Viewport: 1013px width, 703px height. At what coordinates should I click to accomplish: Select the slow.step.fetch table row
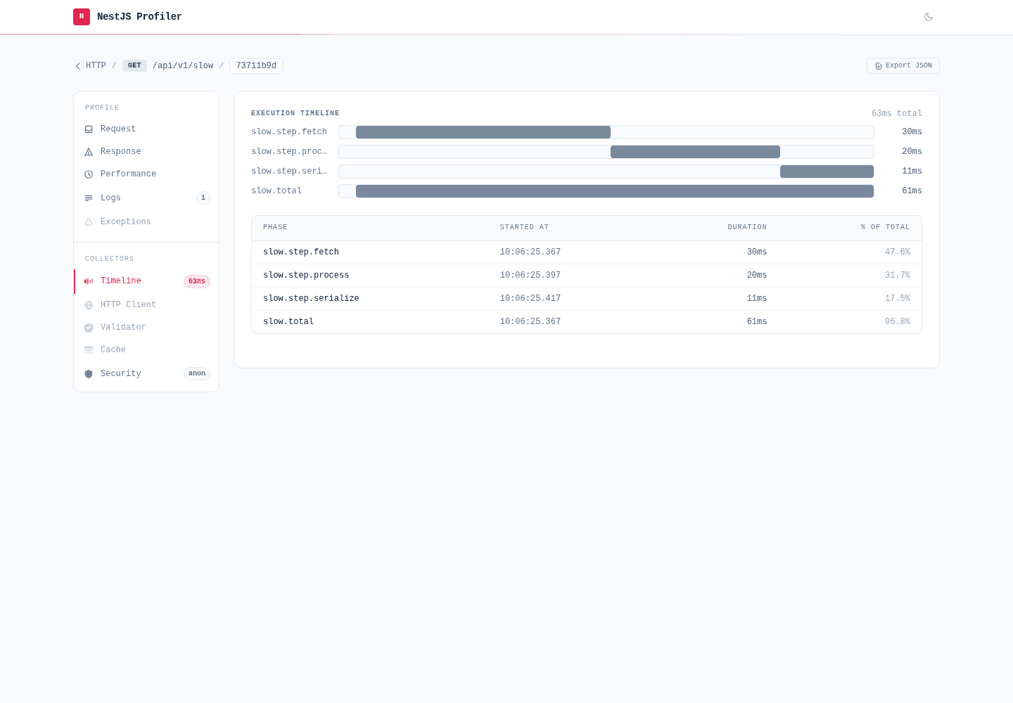point(587,252)
